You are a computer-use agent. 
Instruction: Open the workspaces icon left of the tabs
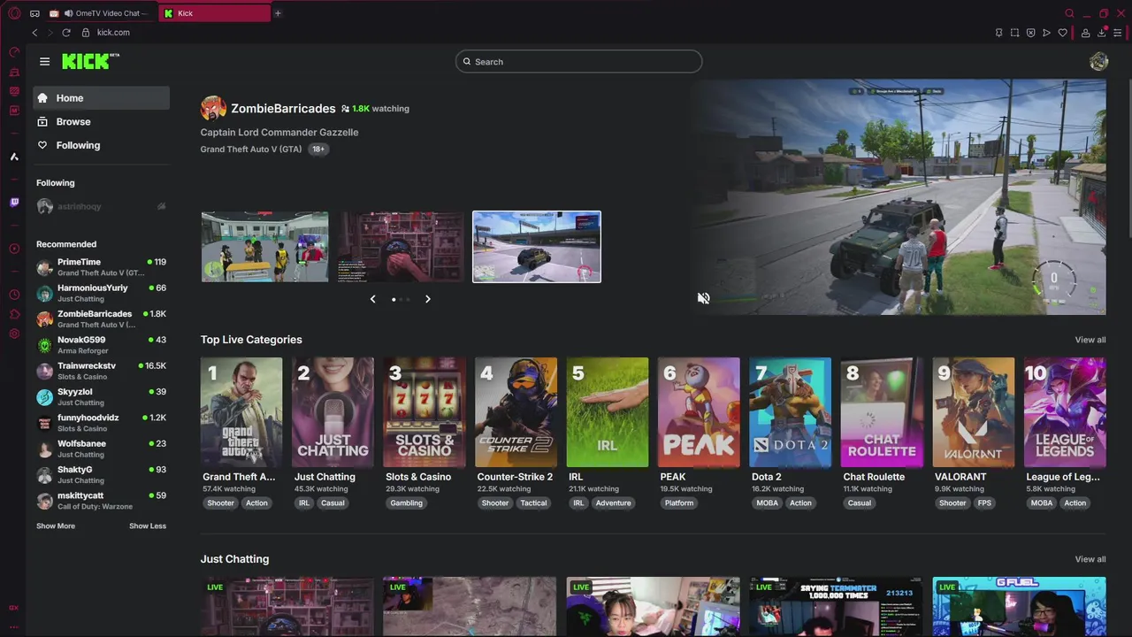(34, 13)
